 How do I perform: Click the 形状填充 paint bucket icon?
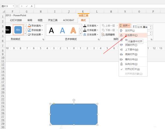29,26
